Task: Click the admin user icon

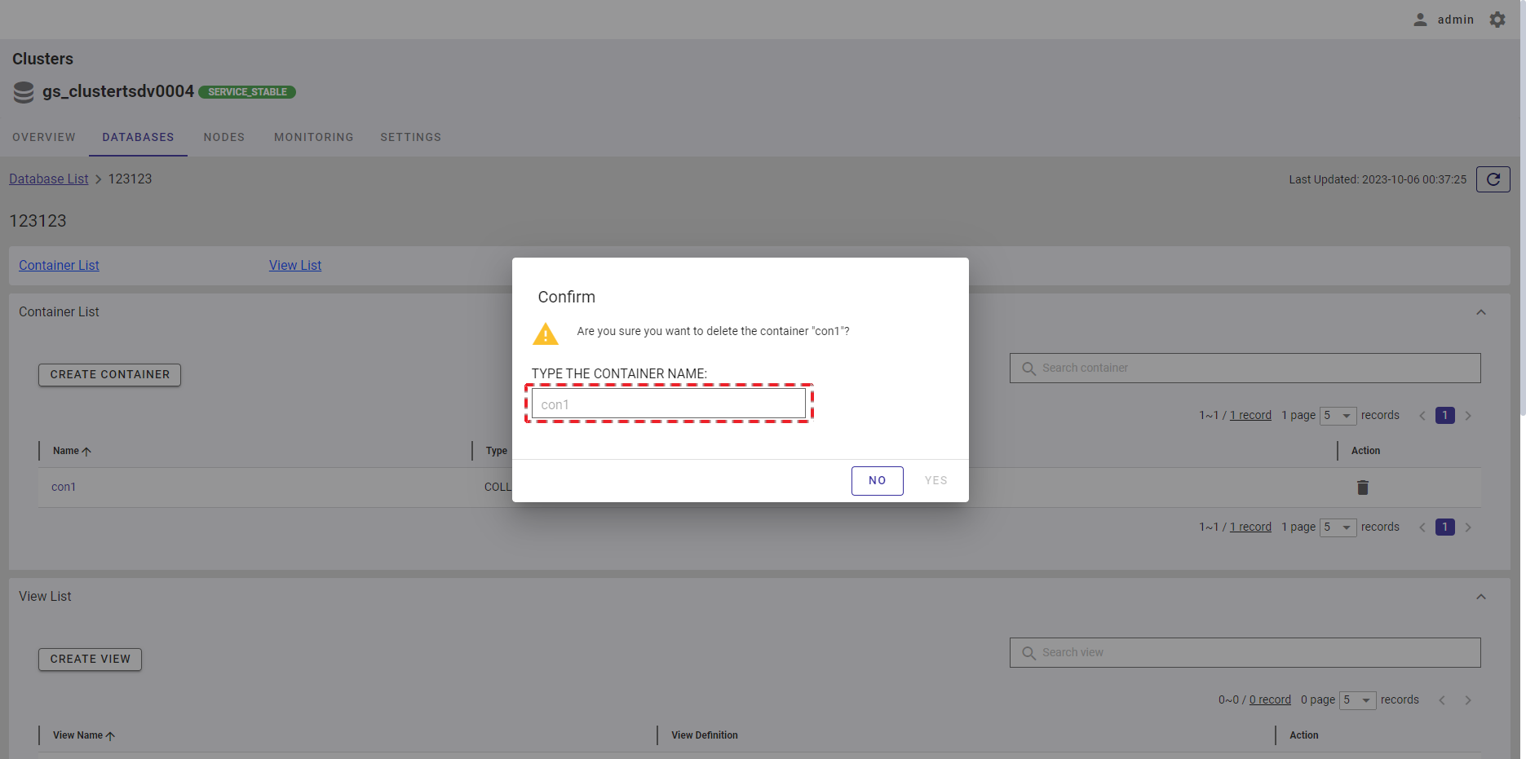Action: click(1420, 20)
